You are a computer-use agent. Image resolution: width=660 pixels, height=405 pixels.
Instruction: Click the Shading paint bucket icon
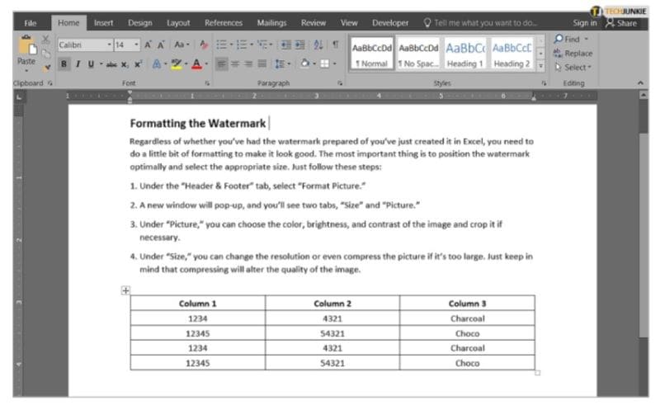point(304,64)
